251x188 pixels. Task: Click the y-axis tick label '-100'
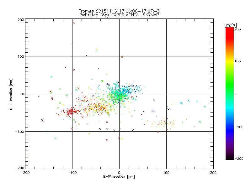[19, 132]
